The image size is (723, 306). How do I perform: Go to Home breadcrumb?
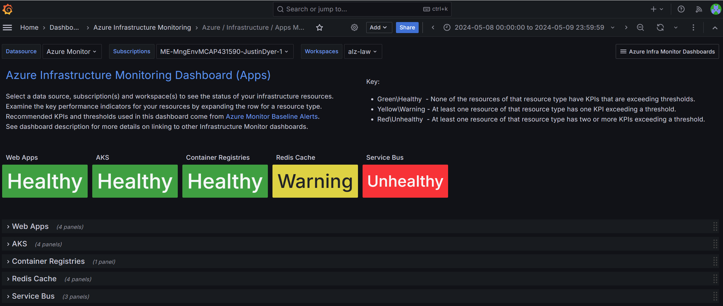(29, 28)
